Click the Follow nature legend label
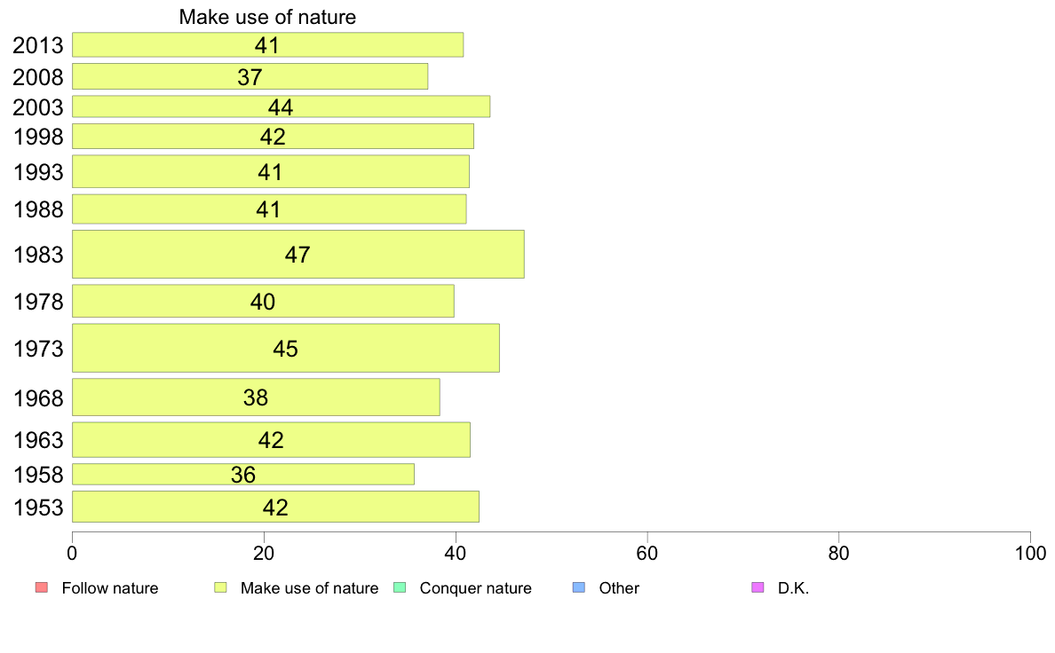The image size is (1055, 653). coord(109,587)
